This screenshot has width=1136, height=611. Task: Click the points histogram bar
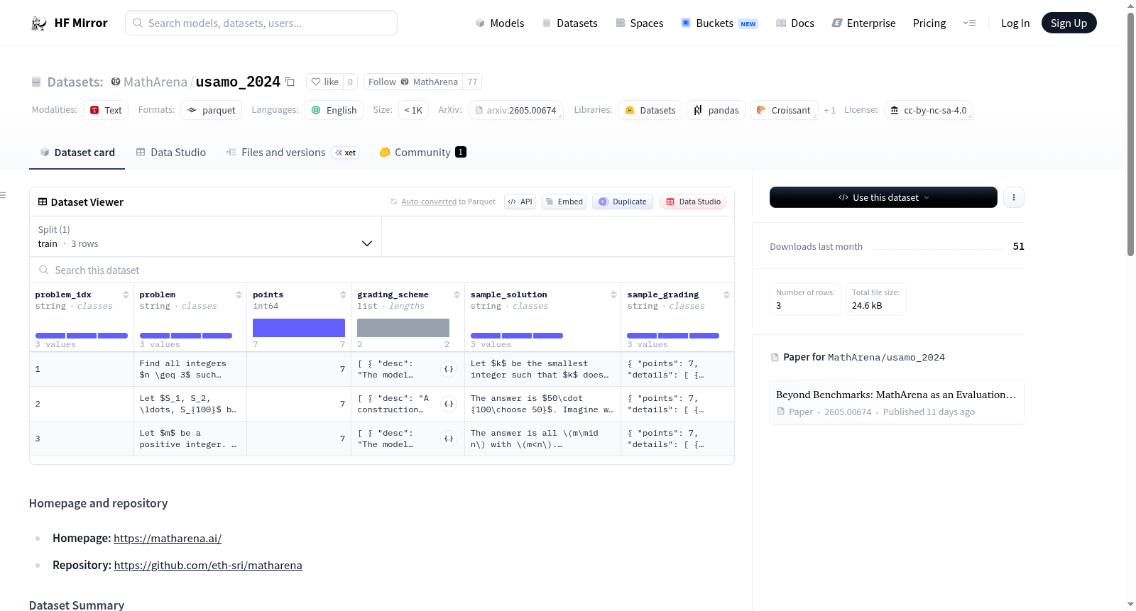(299, 328)
